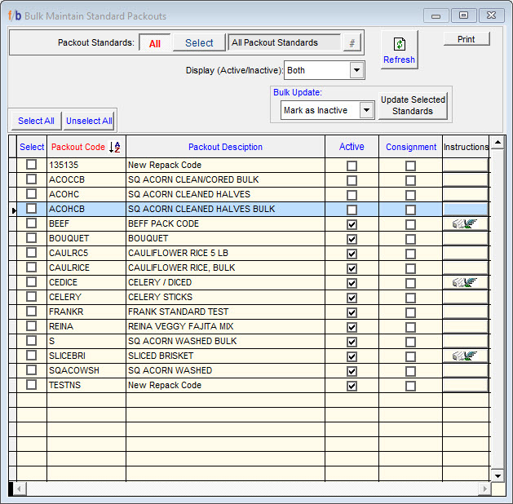Click the Print button
Viewport: 513px width, 504px height.
(x=467, y=39)
